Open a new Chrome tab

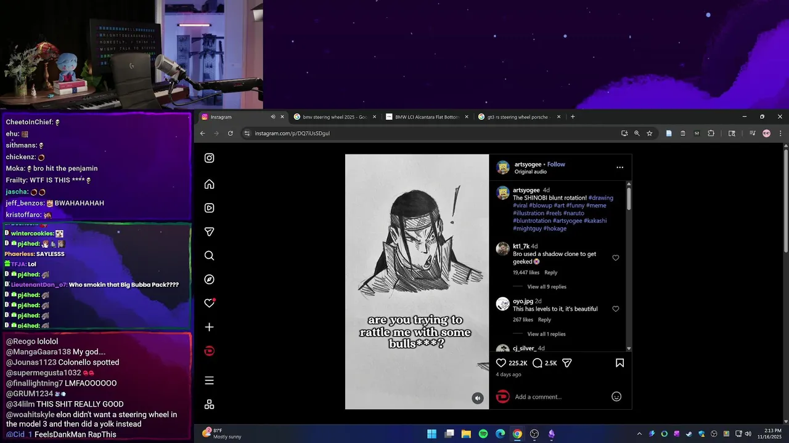(x=573, y=117)
